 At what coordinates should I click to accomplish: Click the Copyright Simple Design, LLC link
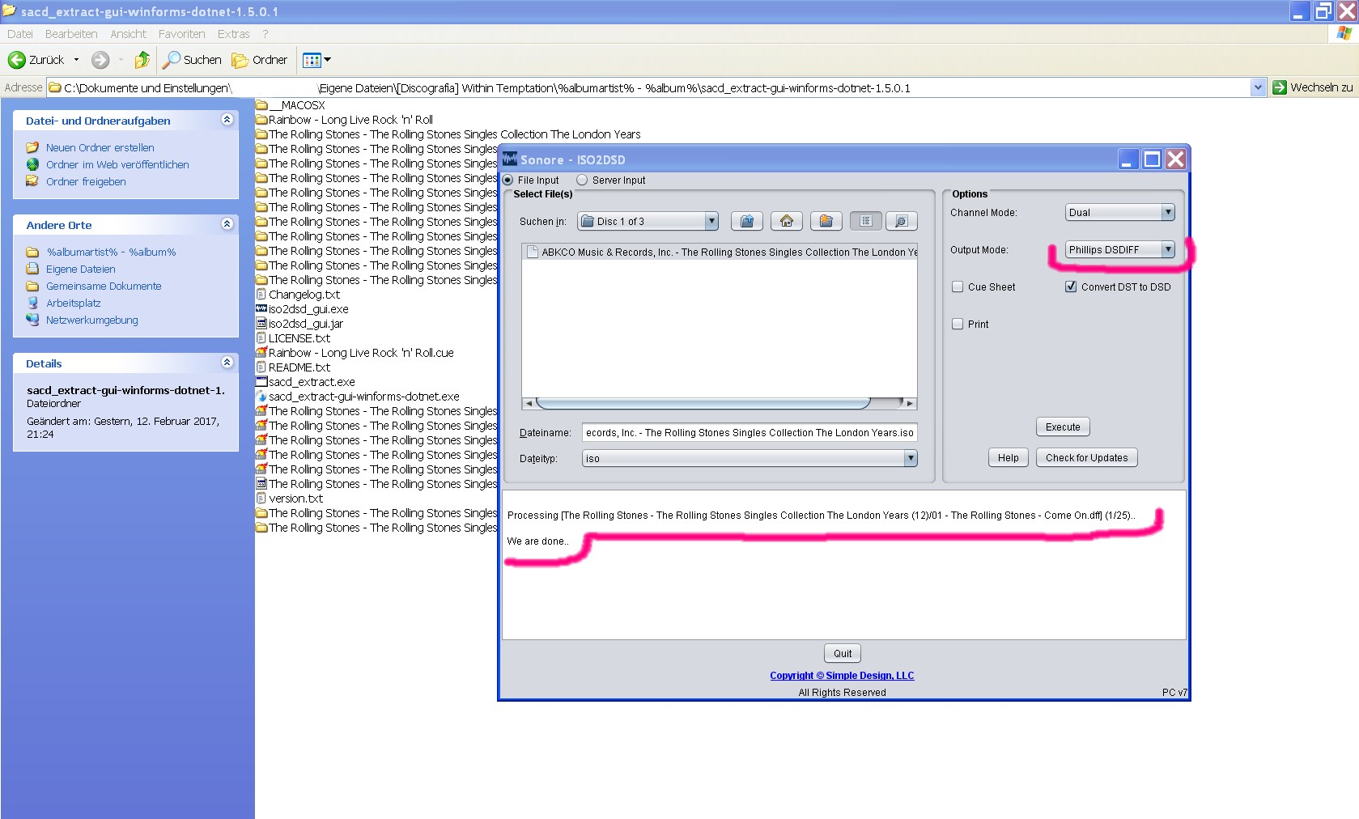click(x=842, y=675)
